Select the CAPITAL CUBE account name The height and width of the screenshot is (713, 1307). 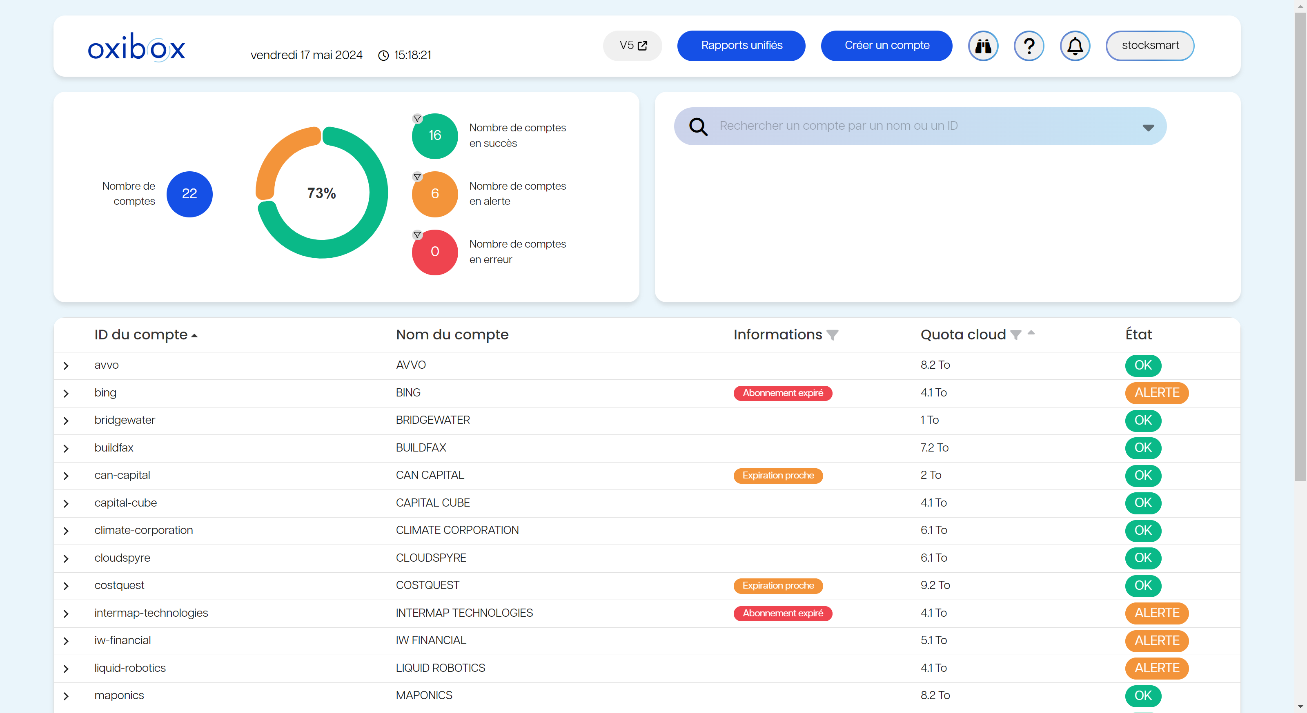[x=433, y=503]
